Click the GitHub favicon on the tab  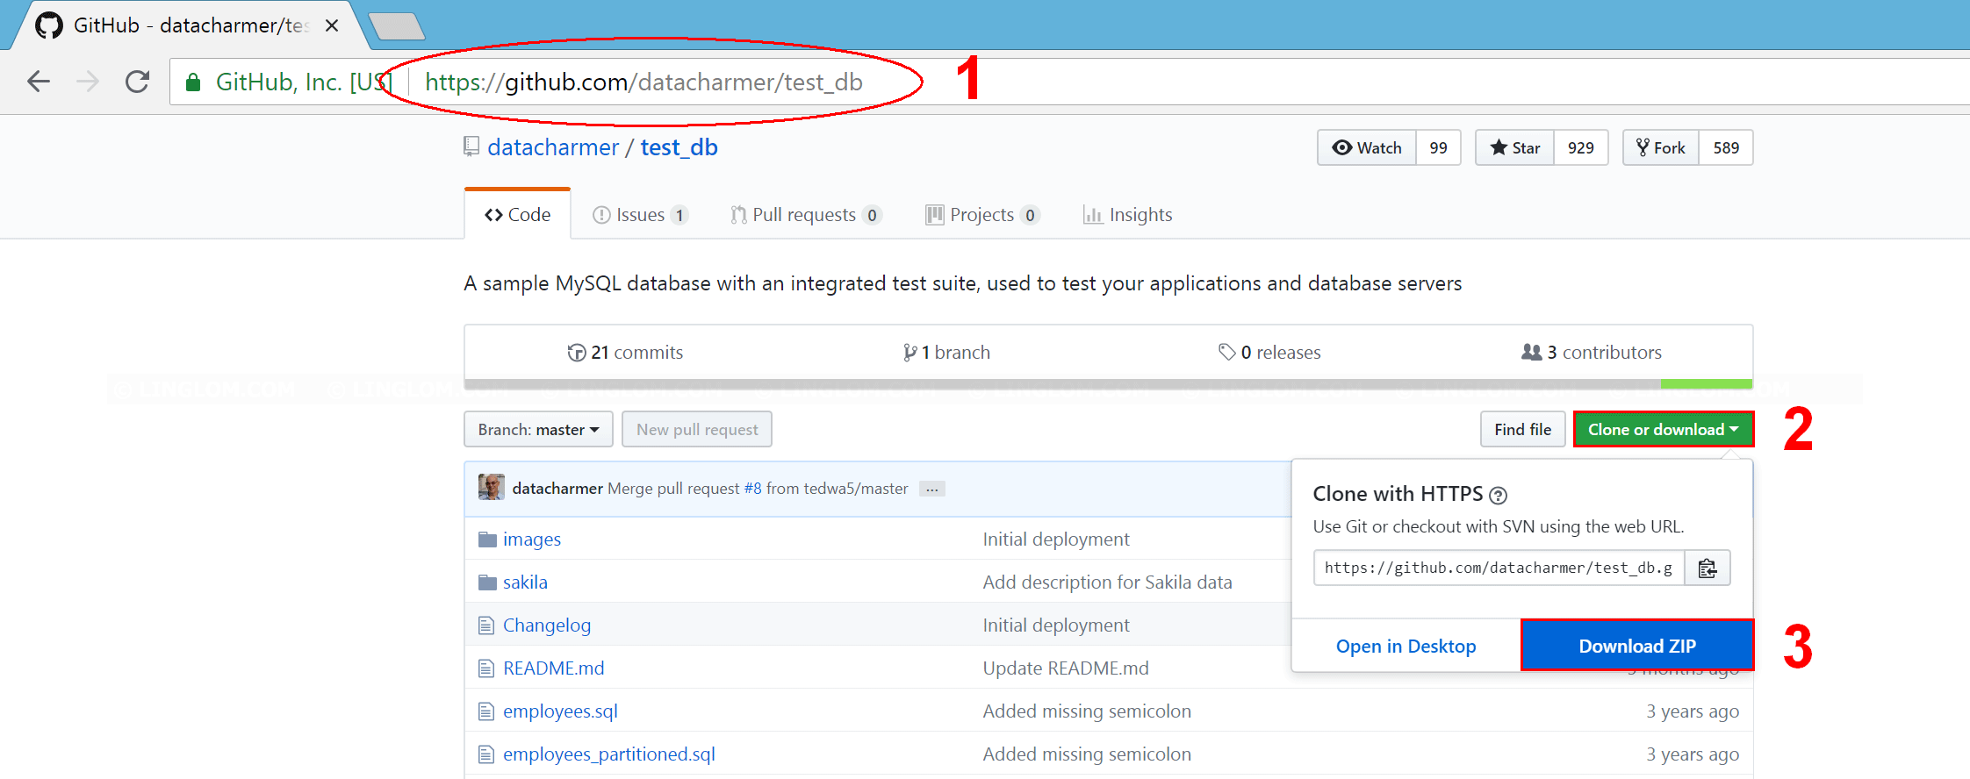(x=49, y=25)
